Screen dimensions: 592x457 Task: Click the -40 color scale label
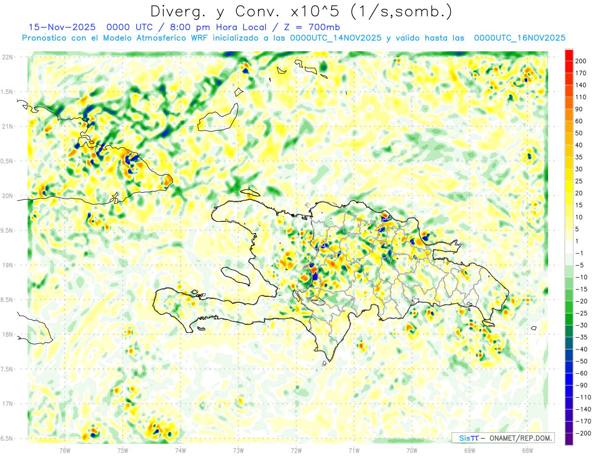[x=581, y=350]
